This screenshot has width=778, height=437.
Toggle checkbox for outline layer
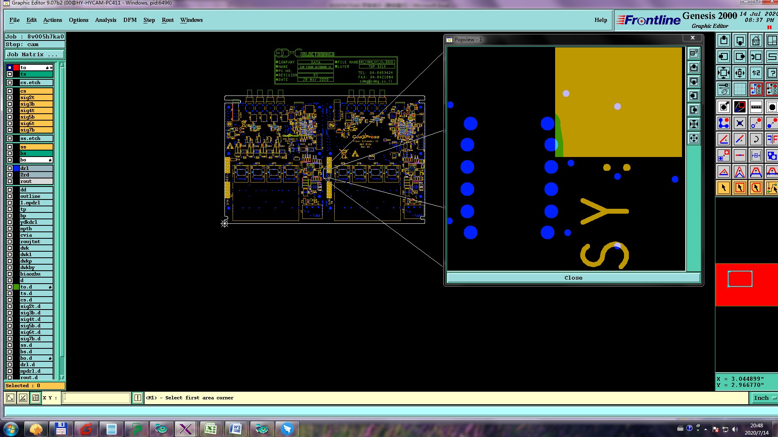click(10, 196)
